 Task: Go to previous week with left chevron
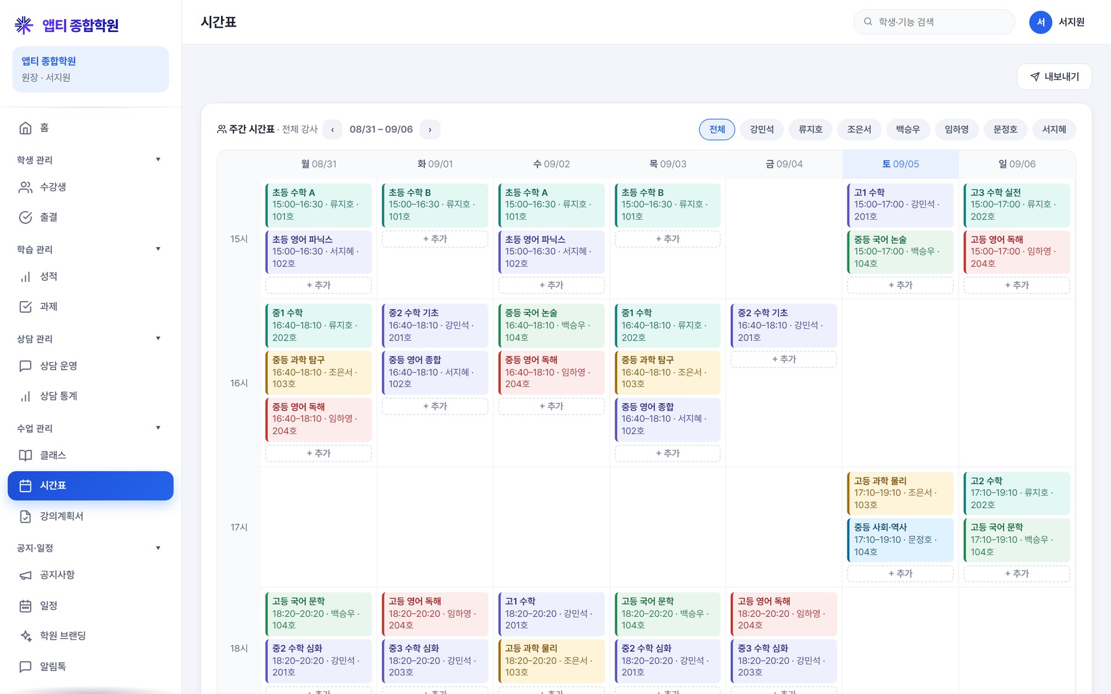[333, 130]
